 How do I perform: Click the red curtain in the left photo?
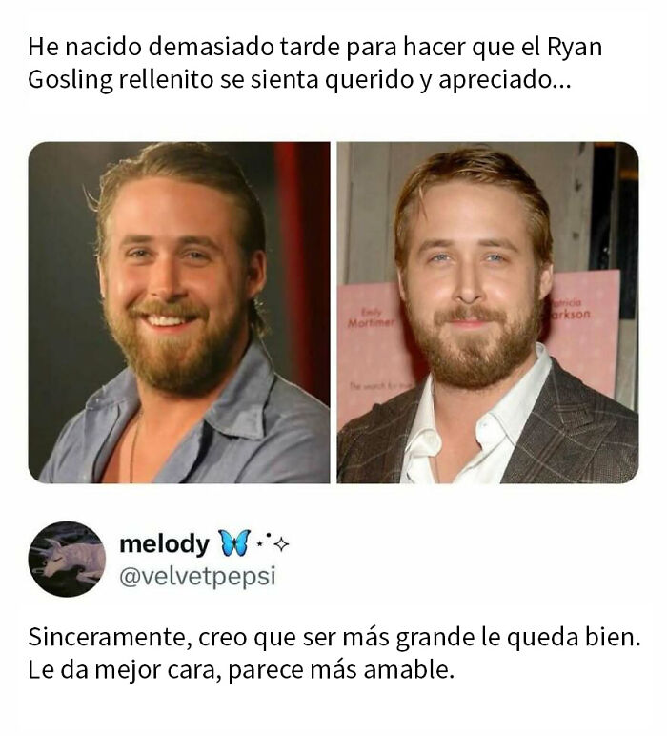click(302, 263)
